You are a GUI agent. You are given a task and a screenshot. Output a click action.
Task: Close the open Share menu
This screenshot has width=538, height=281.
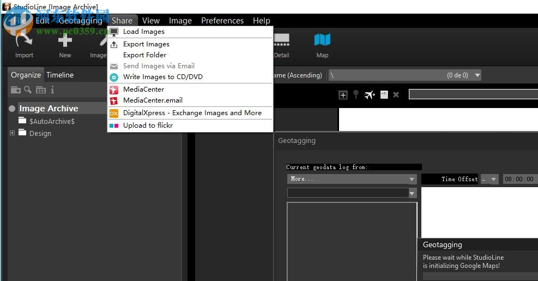[122, 21]
